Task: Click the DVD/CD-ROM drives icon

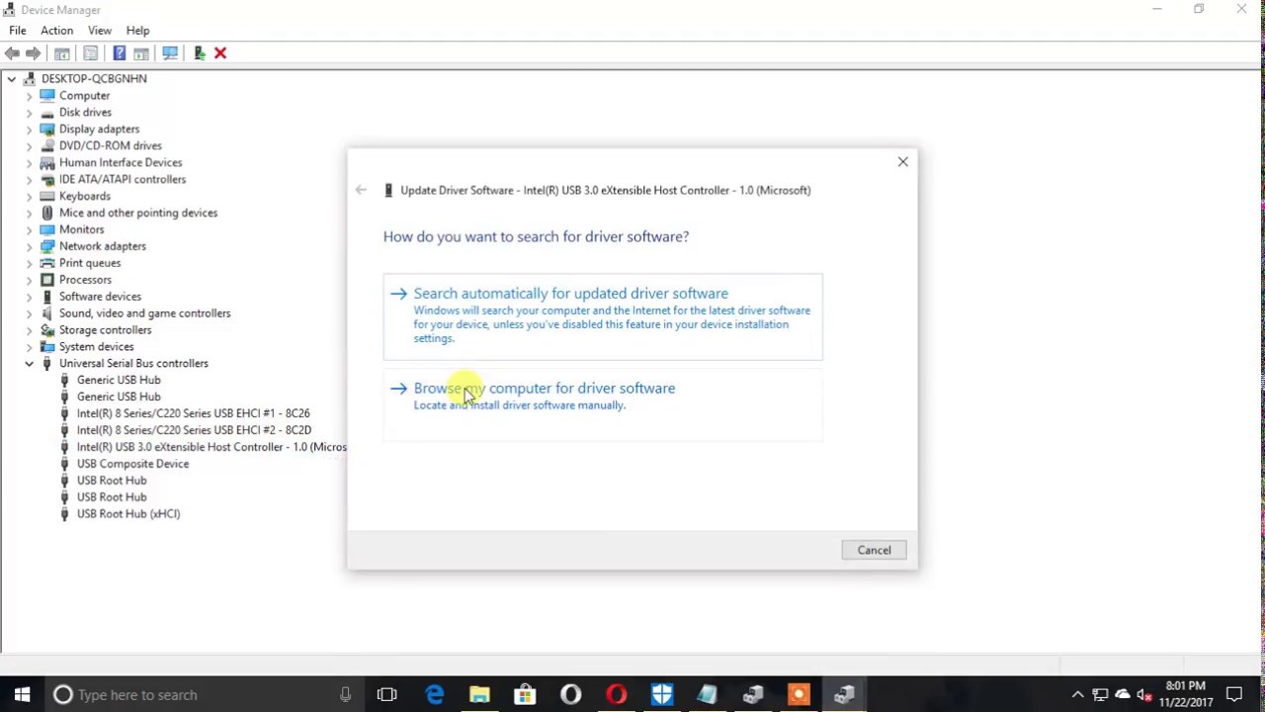Action: pos(47,145)
